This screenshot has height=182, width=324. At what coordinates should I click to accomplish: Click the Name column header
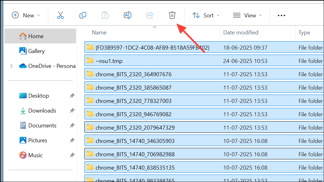pyautogui.click(x=99, y=32)
